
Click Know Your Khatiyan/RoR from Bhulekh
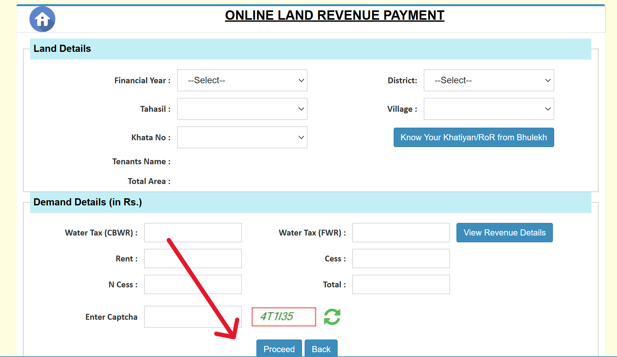coord(474,137)
